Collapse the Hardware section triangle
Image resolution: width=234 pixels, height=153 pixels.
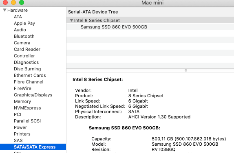4,10
